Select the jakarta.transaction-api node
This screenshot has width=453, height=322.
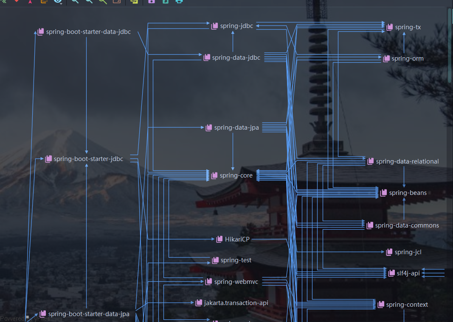(232, 303)
